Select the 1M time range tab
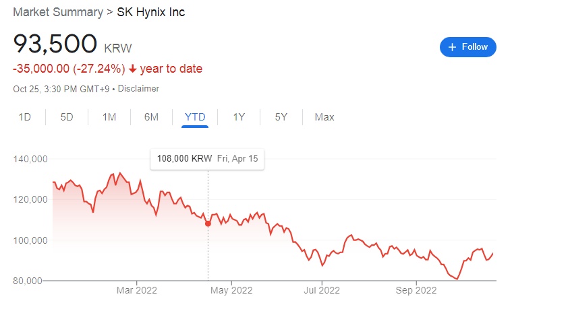This screenshot has height=309, width=568. pos(109,117)
